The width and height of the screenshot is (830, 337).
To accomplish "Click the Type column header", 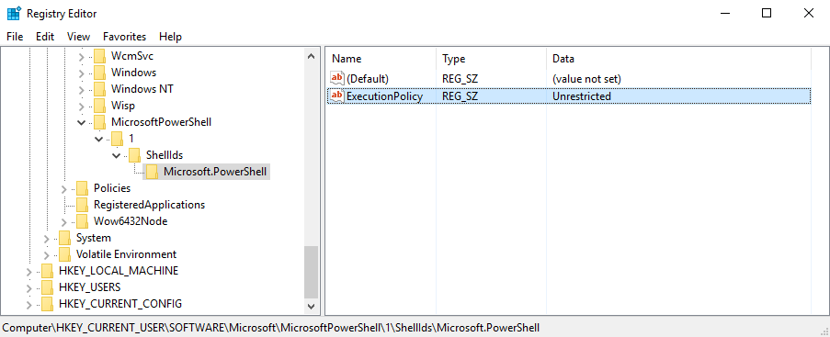I will [x=491, y=59].
